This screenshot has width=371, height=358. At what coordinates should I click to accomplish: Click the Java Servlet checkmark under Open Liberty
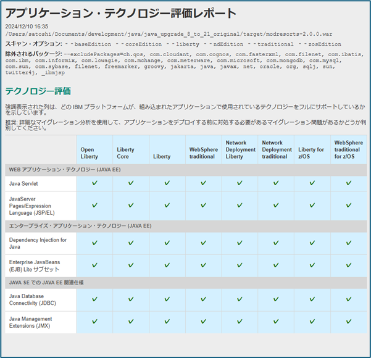pos(94,183)
